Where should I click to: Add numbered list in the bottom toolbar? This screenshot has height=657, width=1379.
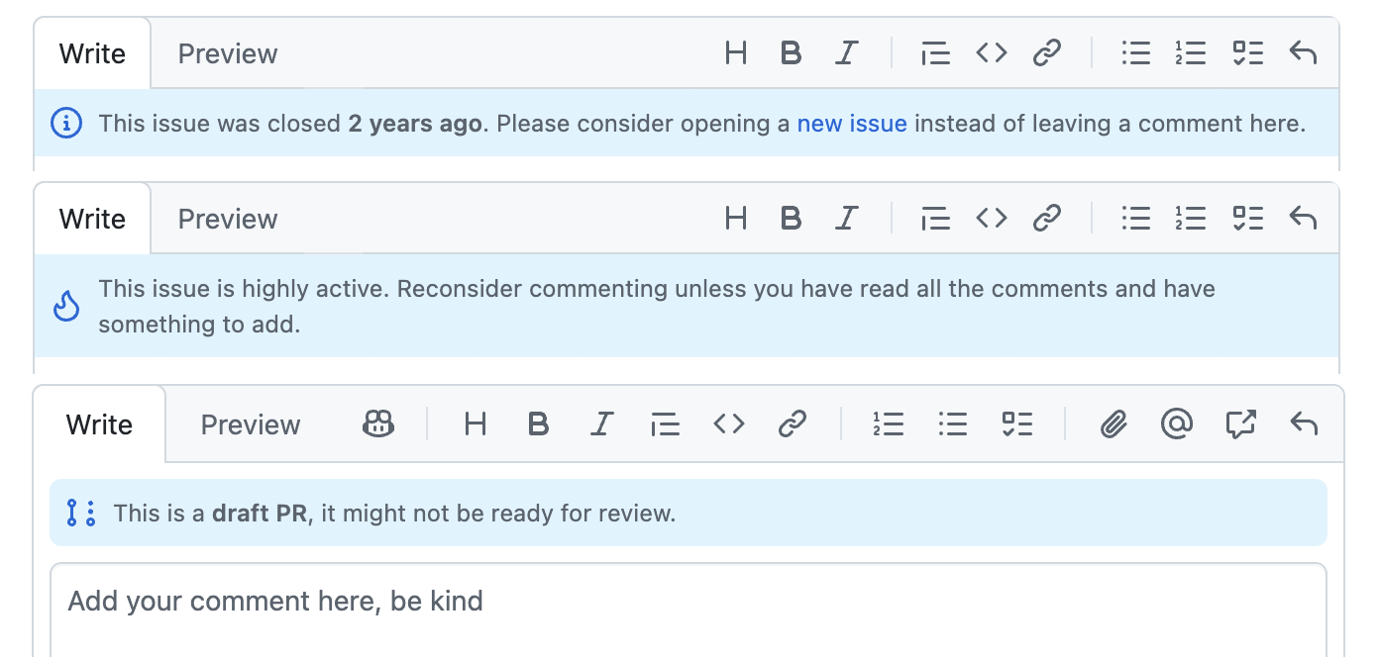click(x=888, y=424)
